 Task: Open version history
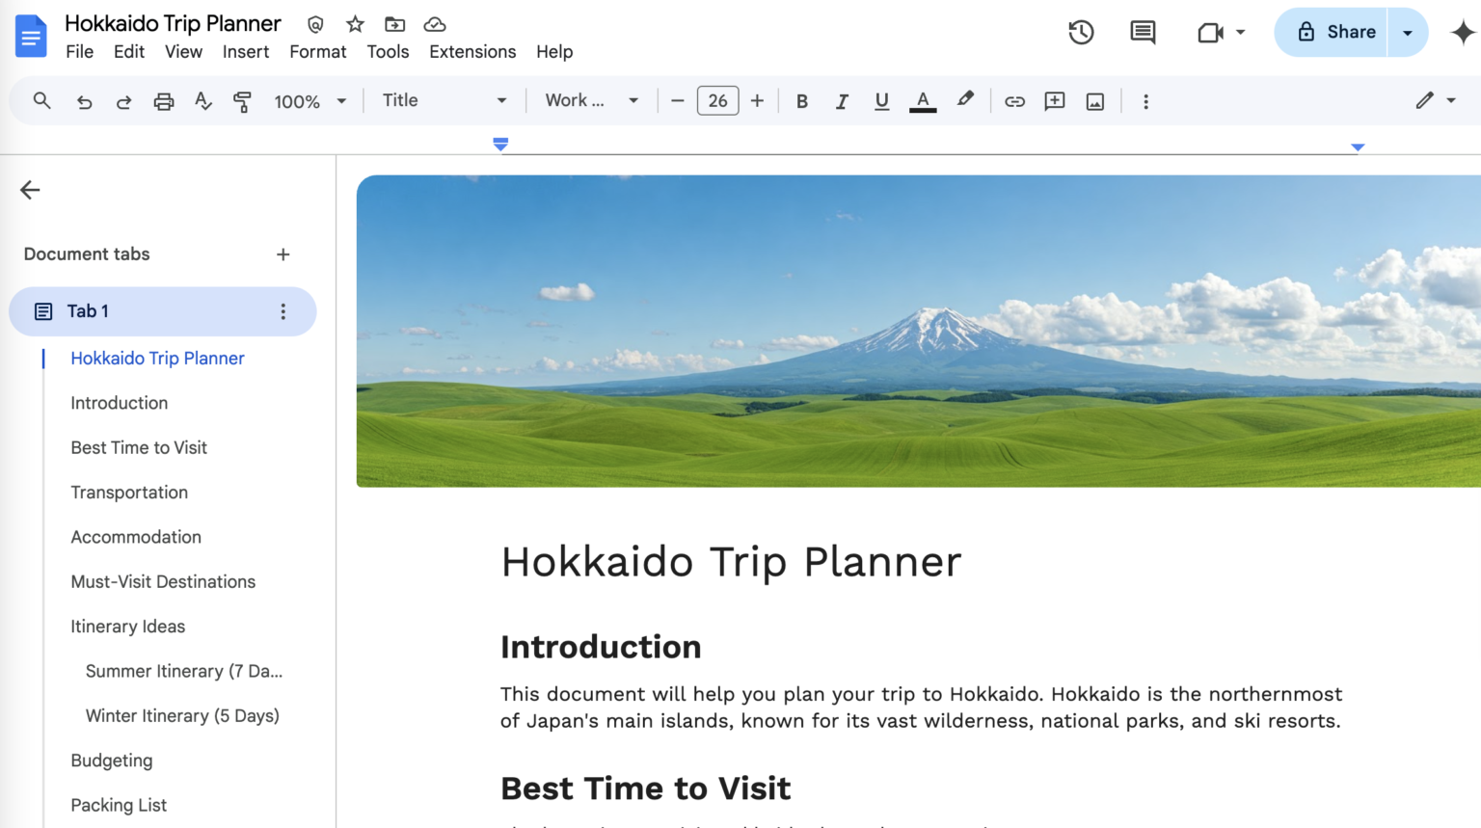click(x=1081, y=32)
